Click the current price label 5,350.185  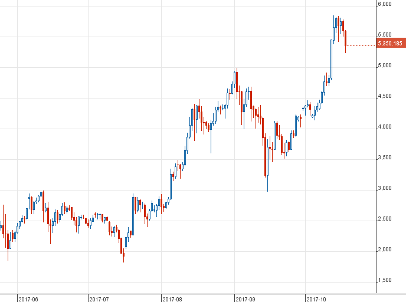coord(391,43)
